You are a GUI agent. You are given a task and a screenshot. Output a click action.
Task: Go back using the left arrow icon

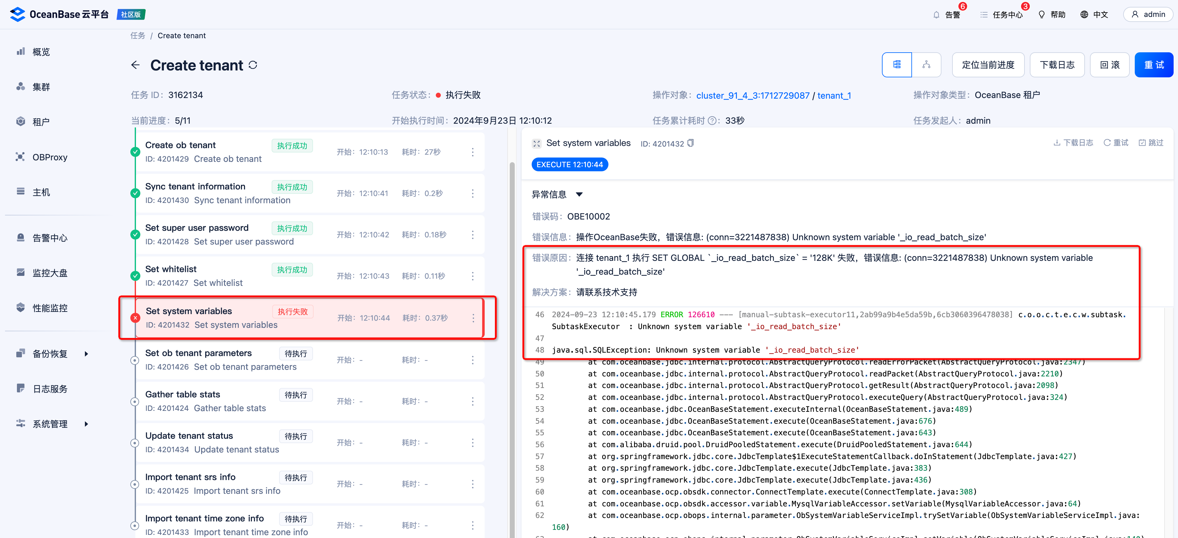(x=135, y=65)
